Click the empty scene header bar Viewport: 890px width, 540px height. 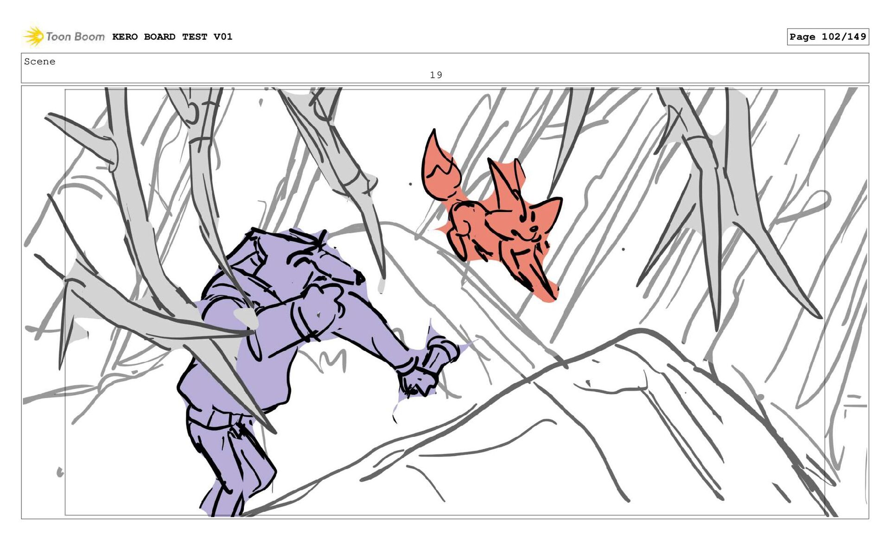[x=649, y=68]
